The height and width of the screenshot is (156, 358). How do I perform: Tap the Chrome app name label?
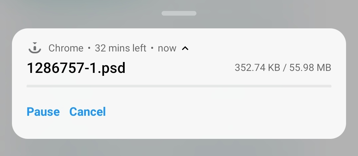coord(66,48)
